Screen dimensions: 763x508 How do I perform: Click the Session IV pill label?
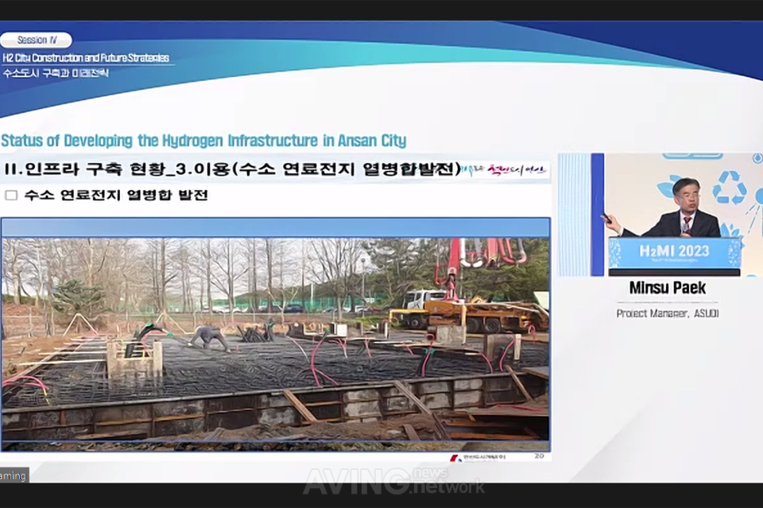pos(36,40)
